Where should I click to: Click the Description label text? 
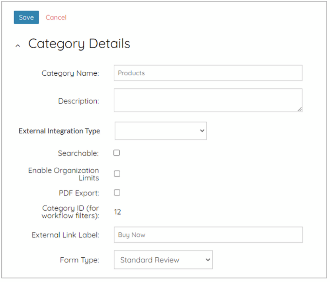(78, 101)
